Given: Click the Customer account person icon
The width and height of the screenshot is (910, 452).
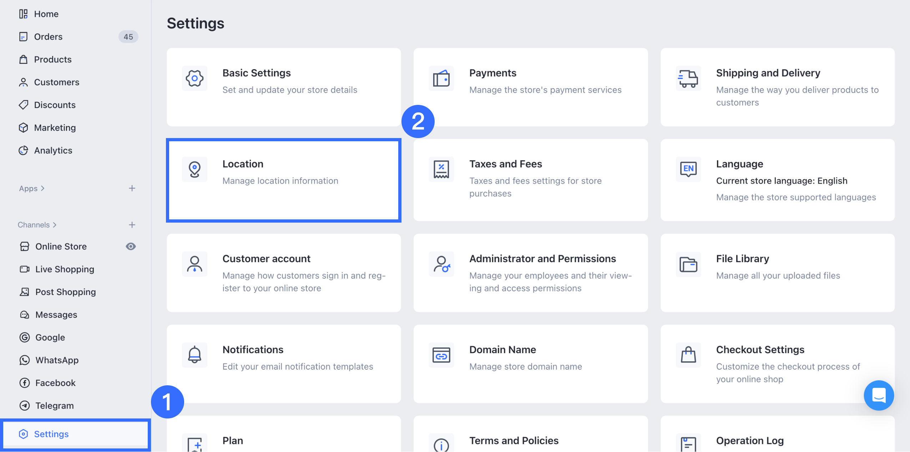Looking at the screenshot, I should coord(194,264).
